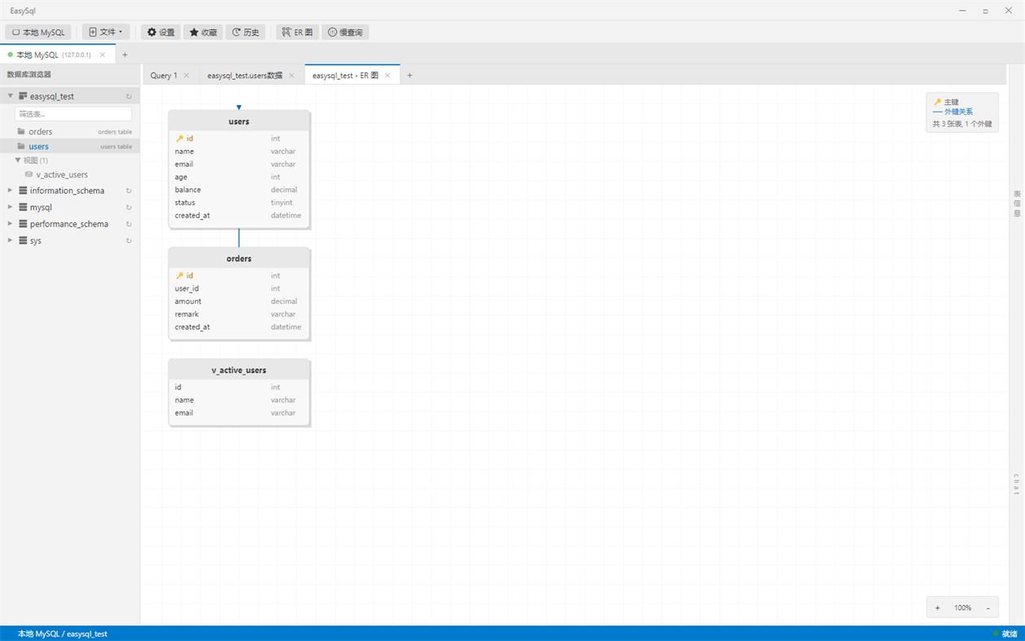Add a new connection tab
This screenshot has height=641, width=1025.
pos(125,55)
